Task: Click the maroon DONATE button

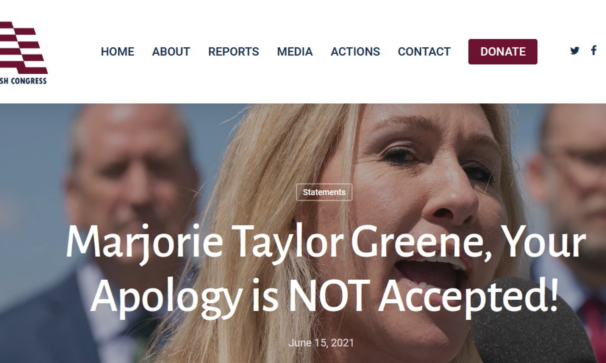Action: coord(503,52)
